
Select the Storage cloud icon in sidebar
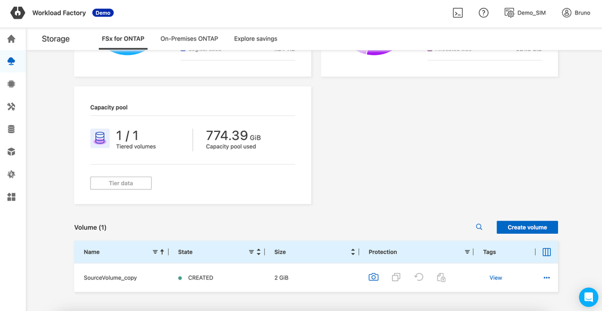point(11,61)
